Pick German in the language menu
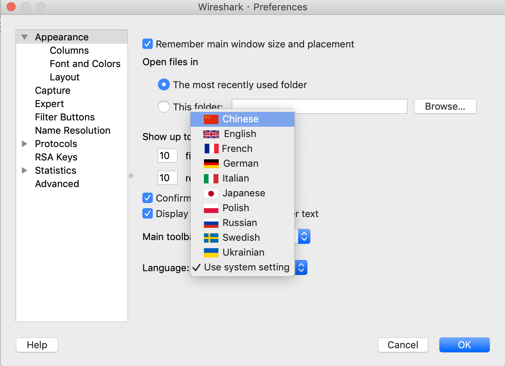The image size is (505, 366). 242,164
